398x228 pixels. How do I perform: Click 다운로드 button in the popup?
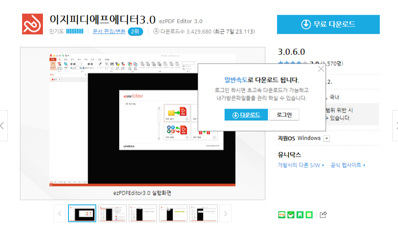point(246,115)
